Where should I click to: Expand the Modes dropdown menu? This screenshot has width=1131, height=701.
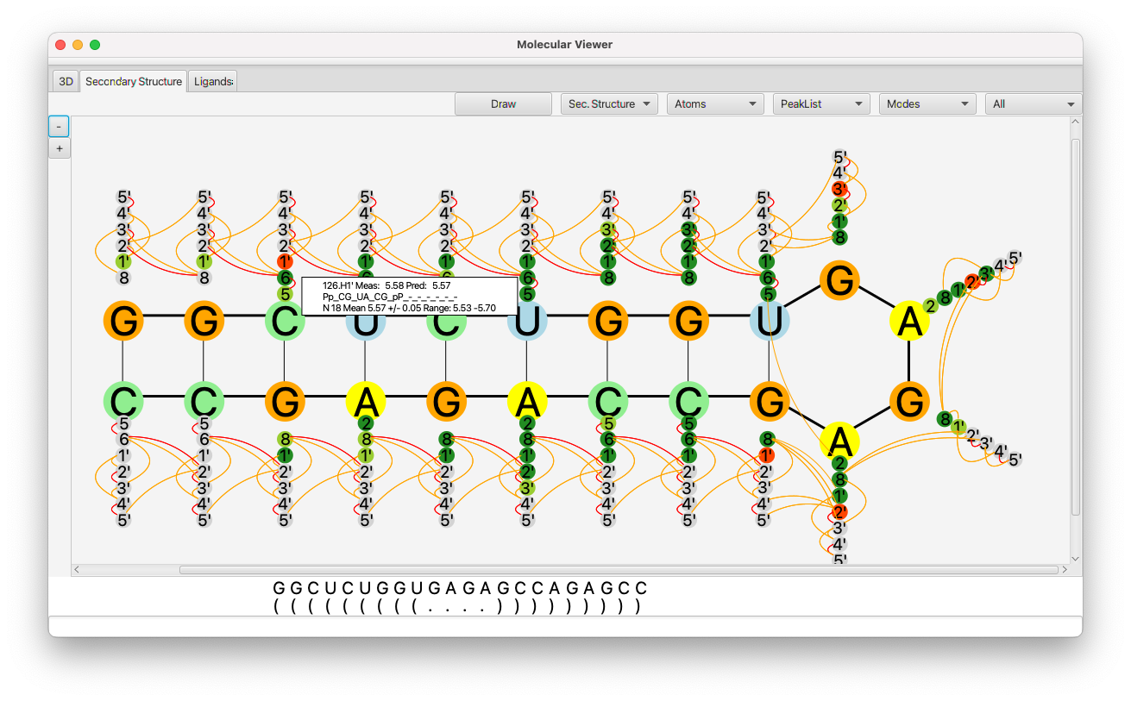click(927, 103)
